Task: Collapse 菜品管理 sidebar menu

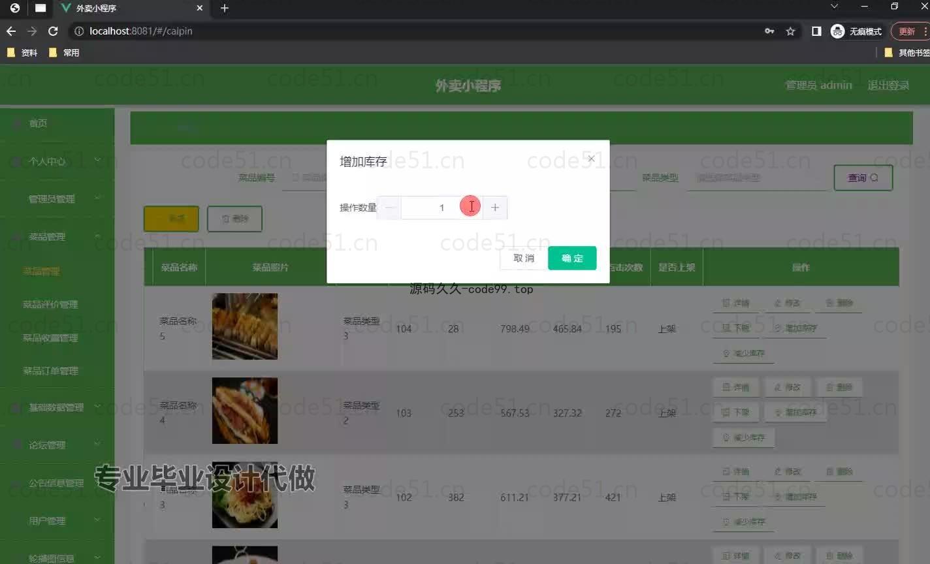Action: [57, 236]
